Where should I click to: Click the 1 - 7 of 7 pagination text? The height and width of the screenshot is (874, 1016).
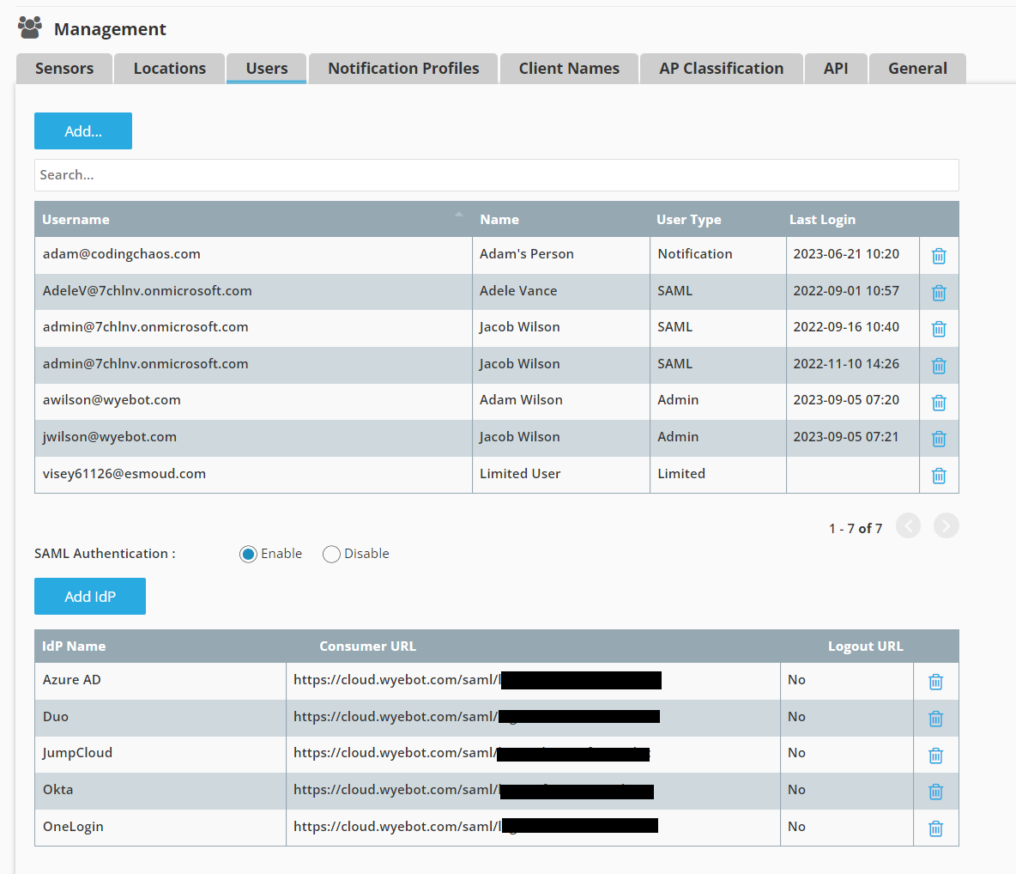856,528
